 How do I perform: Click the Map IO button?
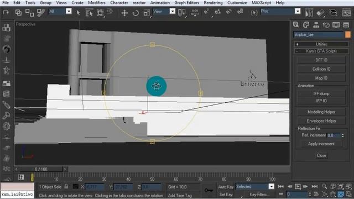[321, 78]
